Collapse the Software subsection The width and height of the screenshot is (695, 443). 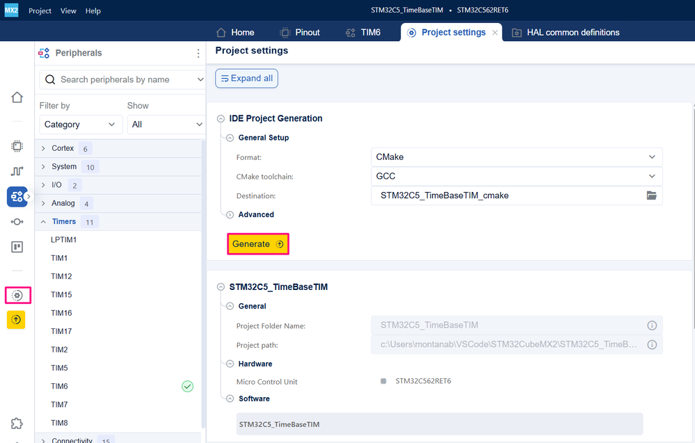pos(230,398)
